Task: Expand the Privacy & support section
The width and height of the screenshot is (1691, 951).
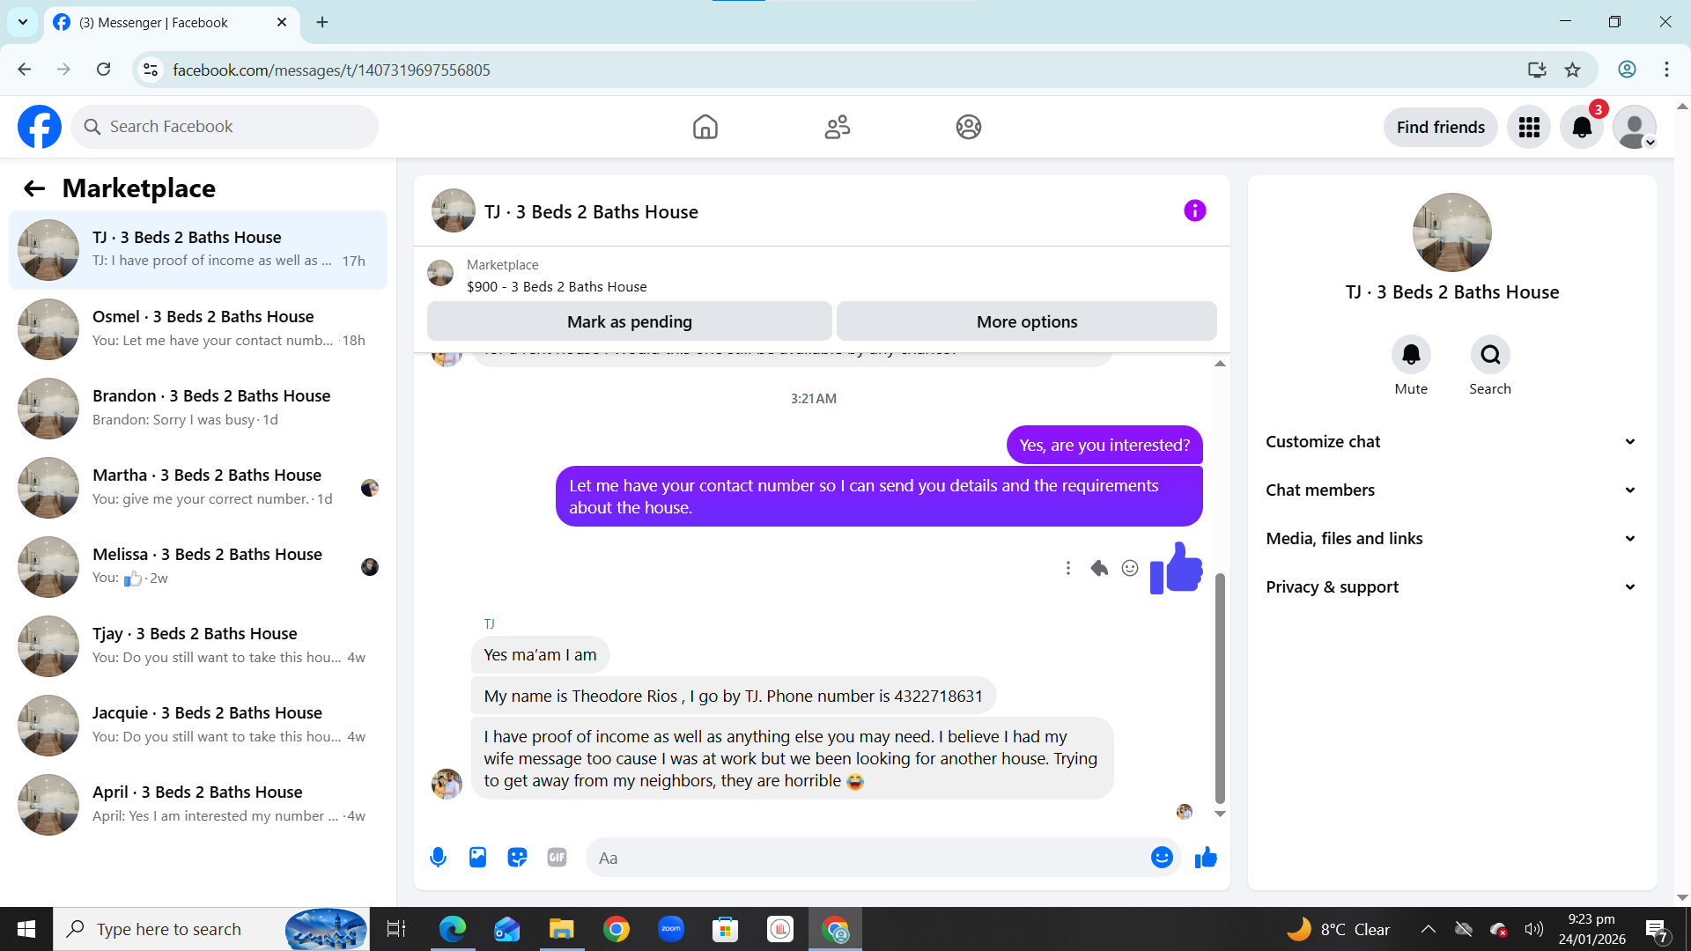Action: click(1451, 586)
